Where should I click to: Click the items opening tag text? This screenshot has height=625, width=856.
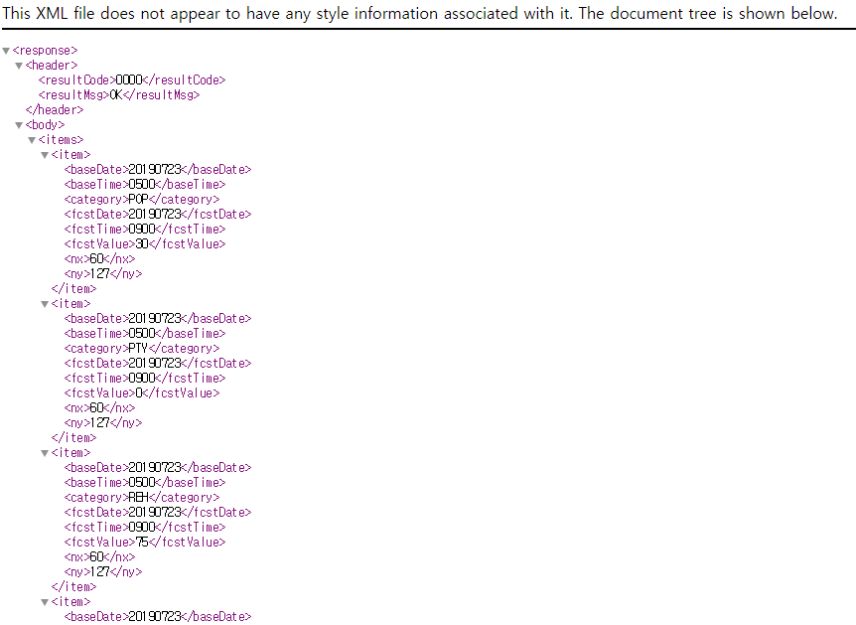[x=61, y=140]
